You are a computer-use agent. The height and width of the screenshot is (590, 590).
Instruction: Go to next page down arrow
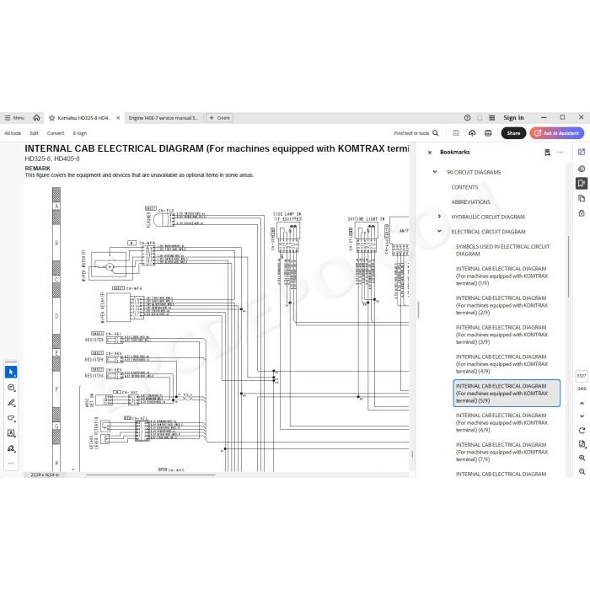click(x=582, y=416)
